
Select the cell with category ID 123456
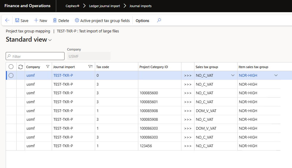click(159, 146)
